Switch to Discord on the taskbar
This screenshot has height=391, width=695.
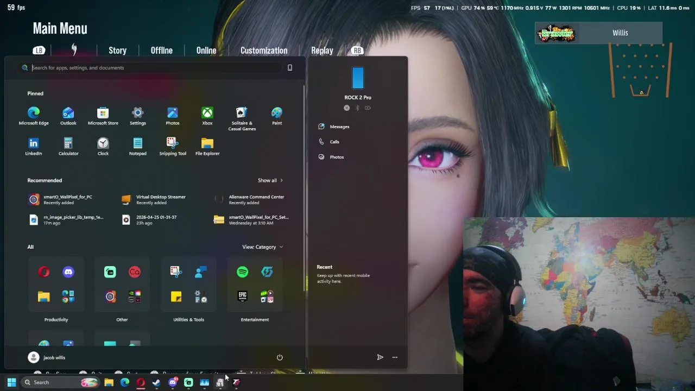click(173, 382)
